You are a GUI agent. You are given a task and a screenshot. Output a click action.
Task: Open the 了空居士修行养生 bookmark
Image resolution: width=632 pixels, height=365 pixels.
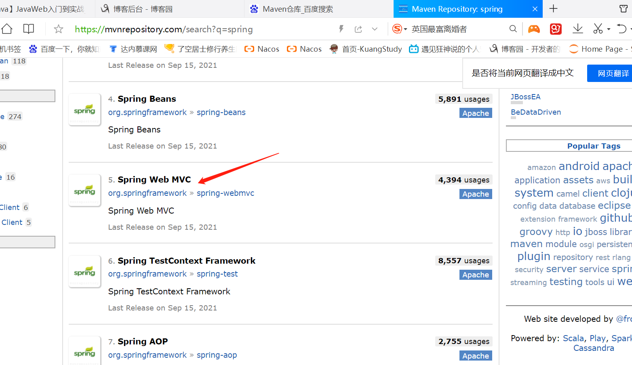coord(200,49)
